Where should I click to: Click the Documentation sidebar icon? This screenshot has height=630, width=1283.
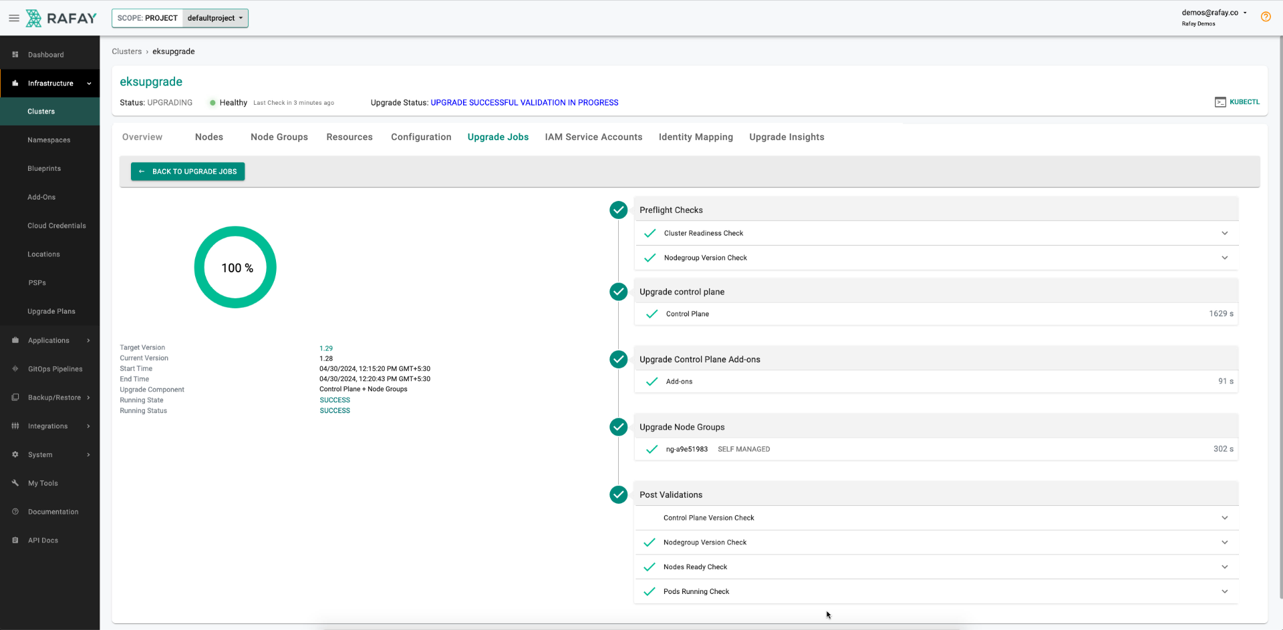pos(15,512)
